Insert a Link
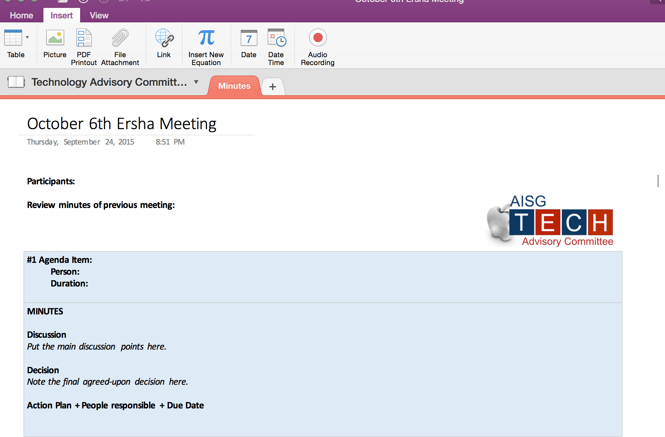This screenshot has width=665, height=437. [x=164, y=38]
